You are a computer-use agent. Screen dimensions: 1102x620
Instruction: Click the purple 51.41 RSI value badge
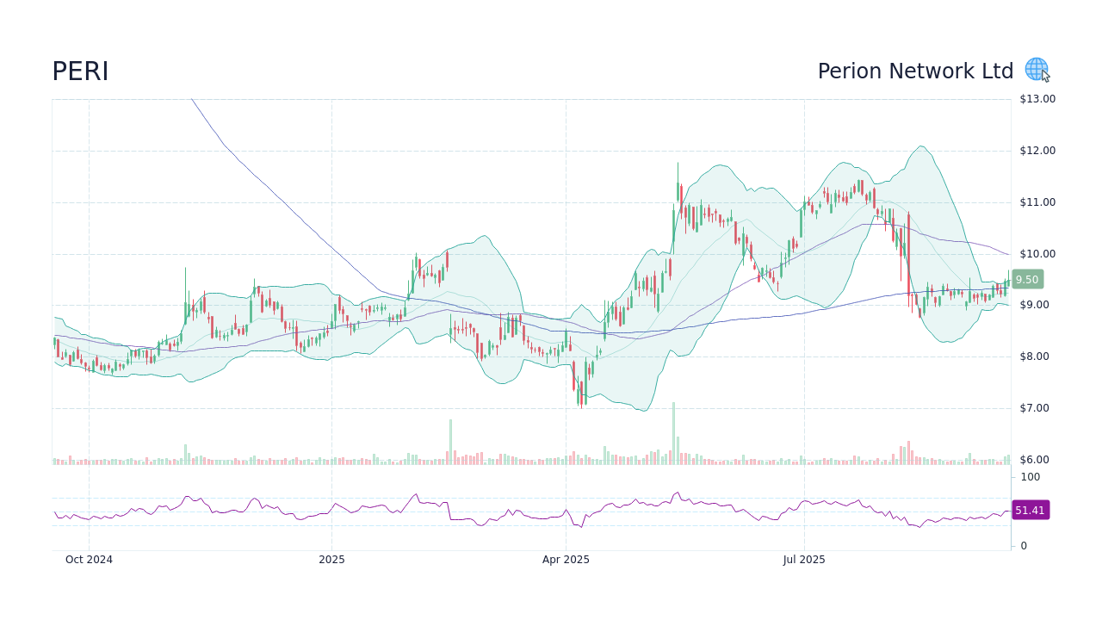(x=1030, y=510)
